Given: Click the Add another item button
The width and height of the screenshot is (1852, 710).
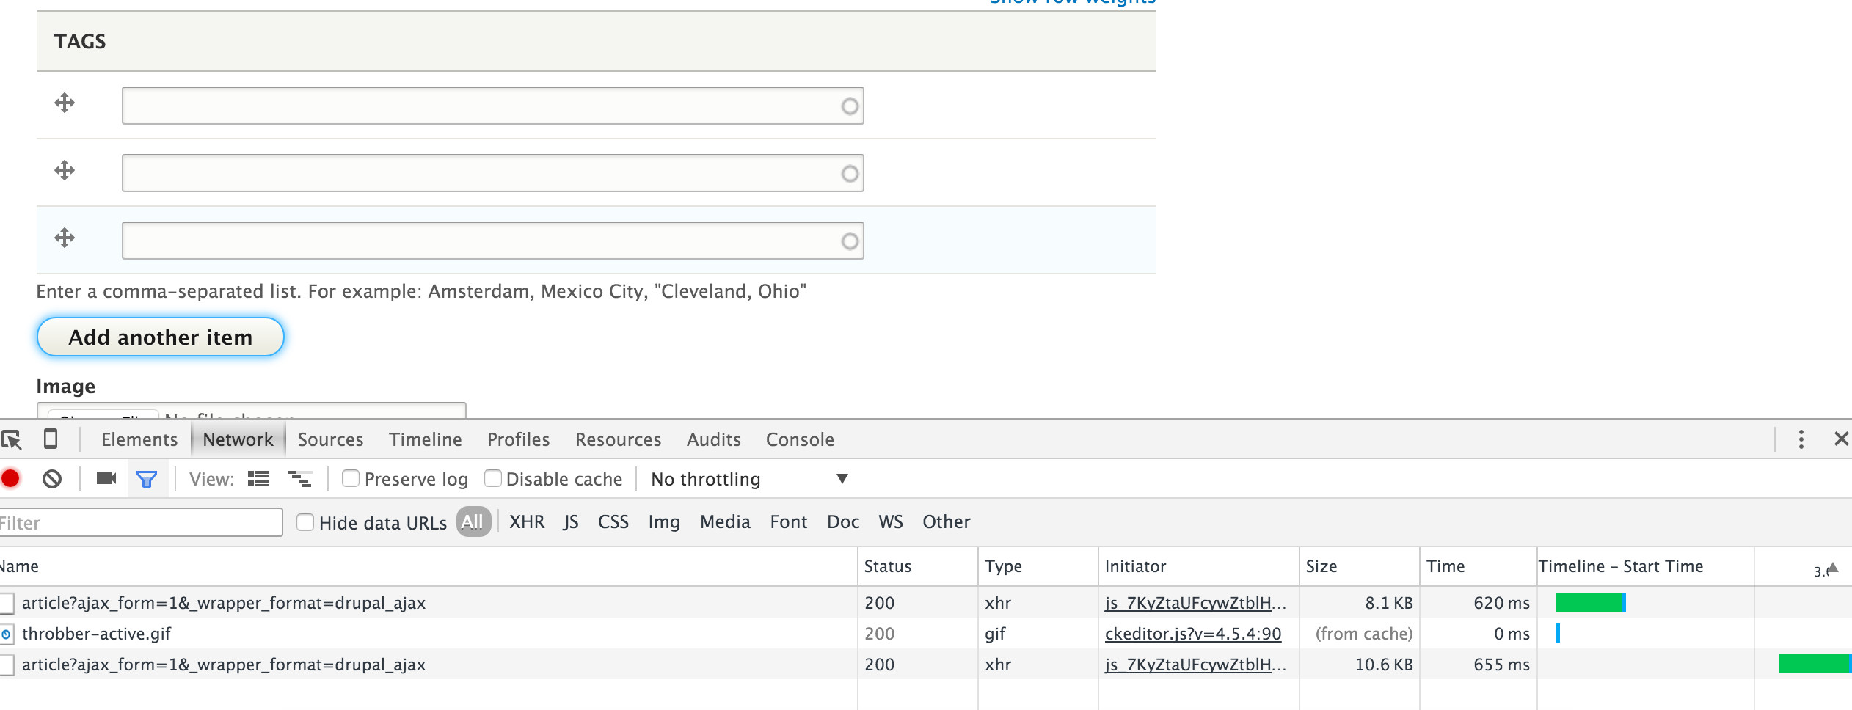Looking at the screenshot, I should (x=160, y=337).
